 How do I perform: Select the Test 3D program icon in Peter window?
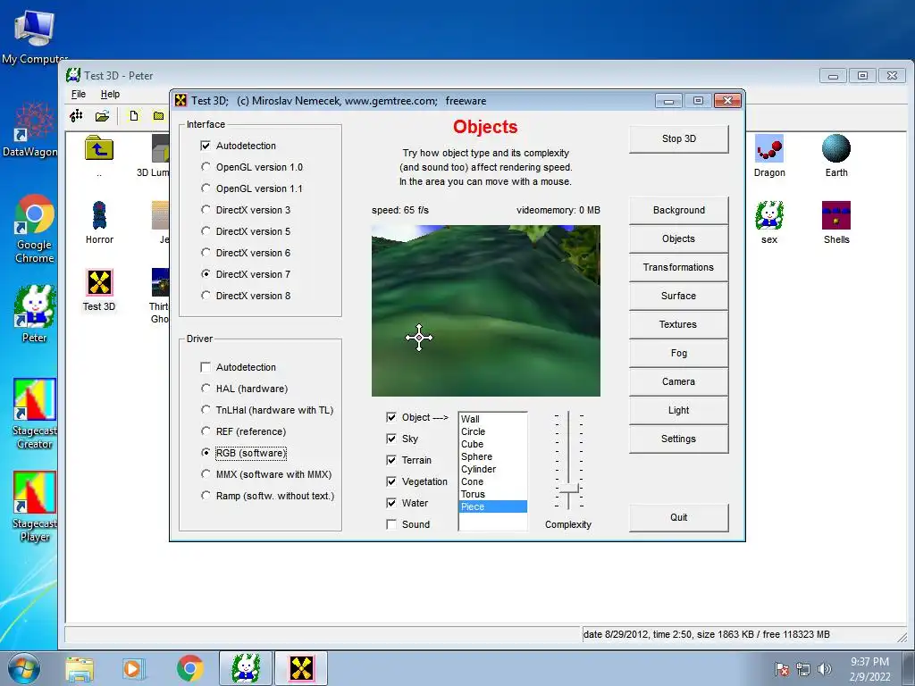(99, 283)
